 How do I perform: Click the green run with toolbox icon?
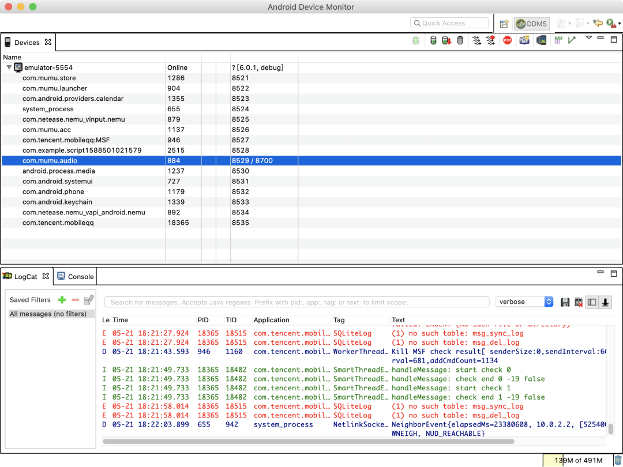[611, 24]
